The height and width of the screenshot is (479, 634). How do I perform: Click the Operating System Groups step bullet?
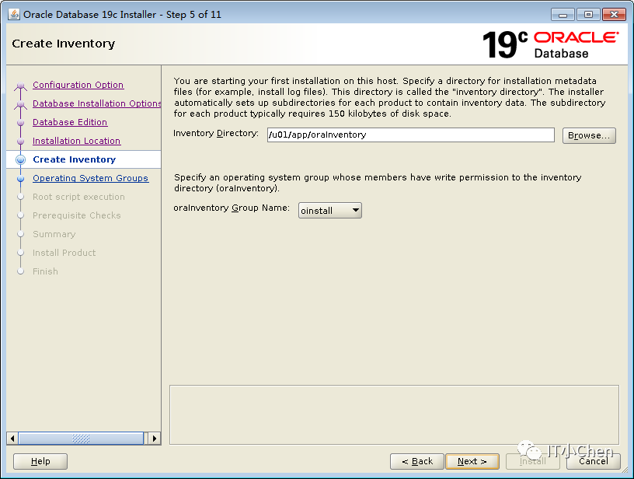21,178
